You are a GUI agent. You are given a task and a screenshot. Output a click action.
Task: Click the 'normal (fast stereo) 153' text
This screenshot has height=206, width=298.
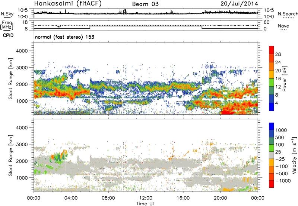[x=64, y=37]
